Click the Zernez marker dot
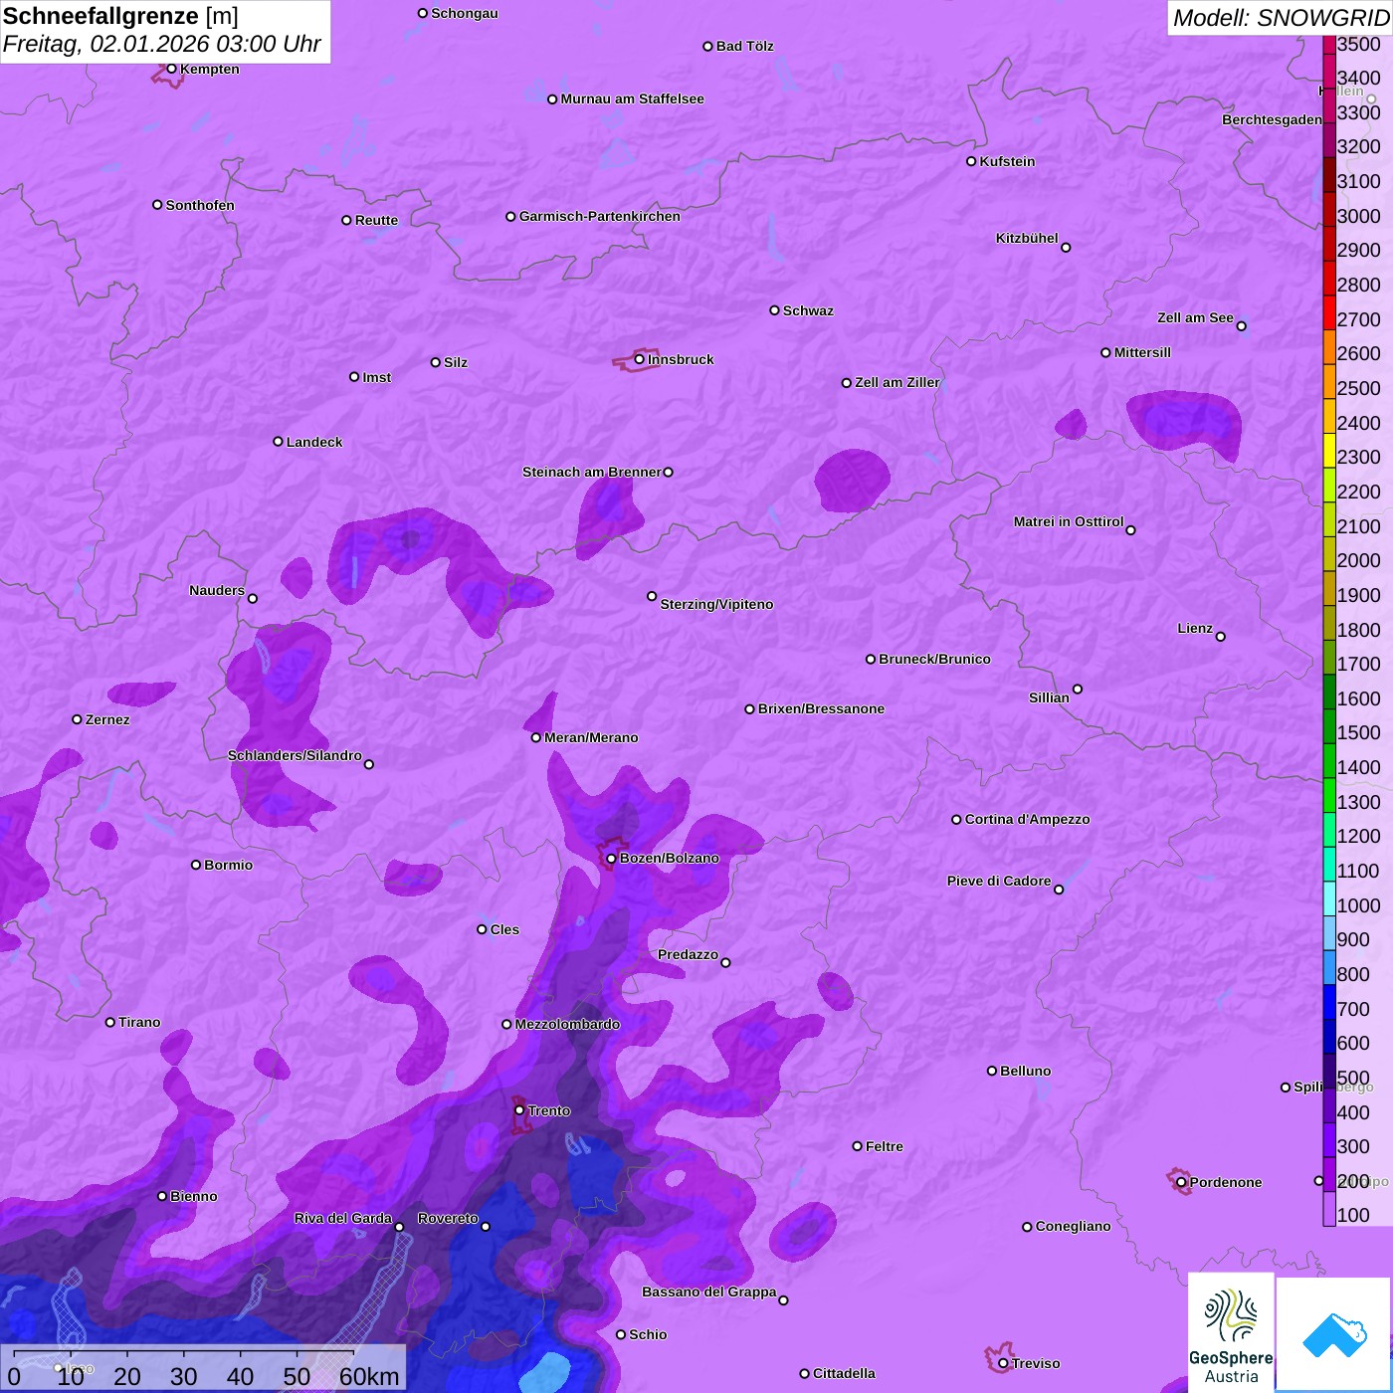Image resolution: width=1393 pixels, height=1393 pixels. [x=77, y=719]
